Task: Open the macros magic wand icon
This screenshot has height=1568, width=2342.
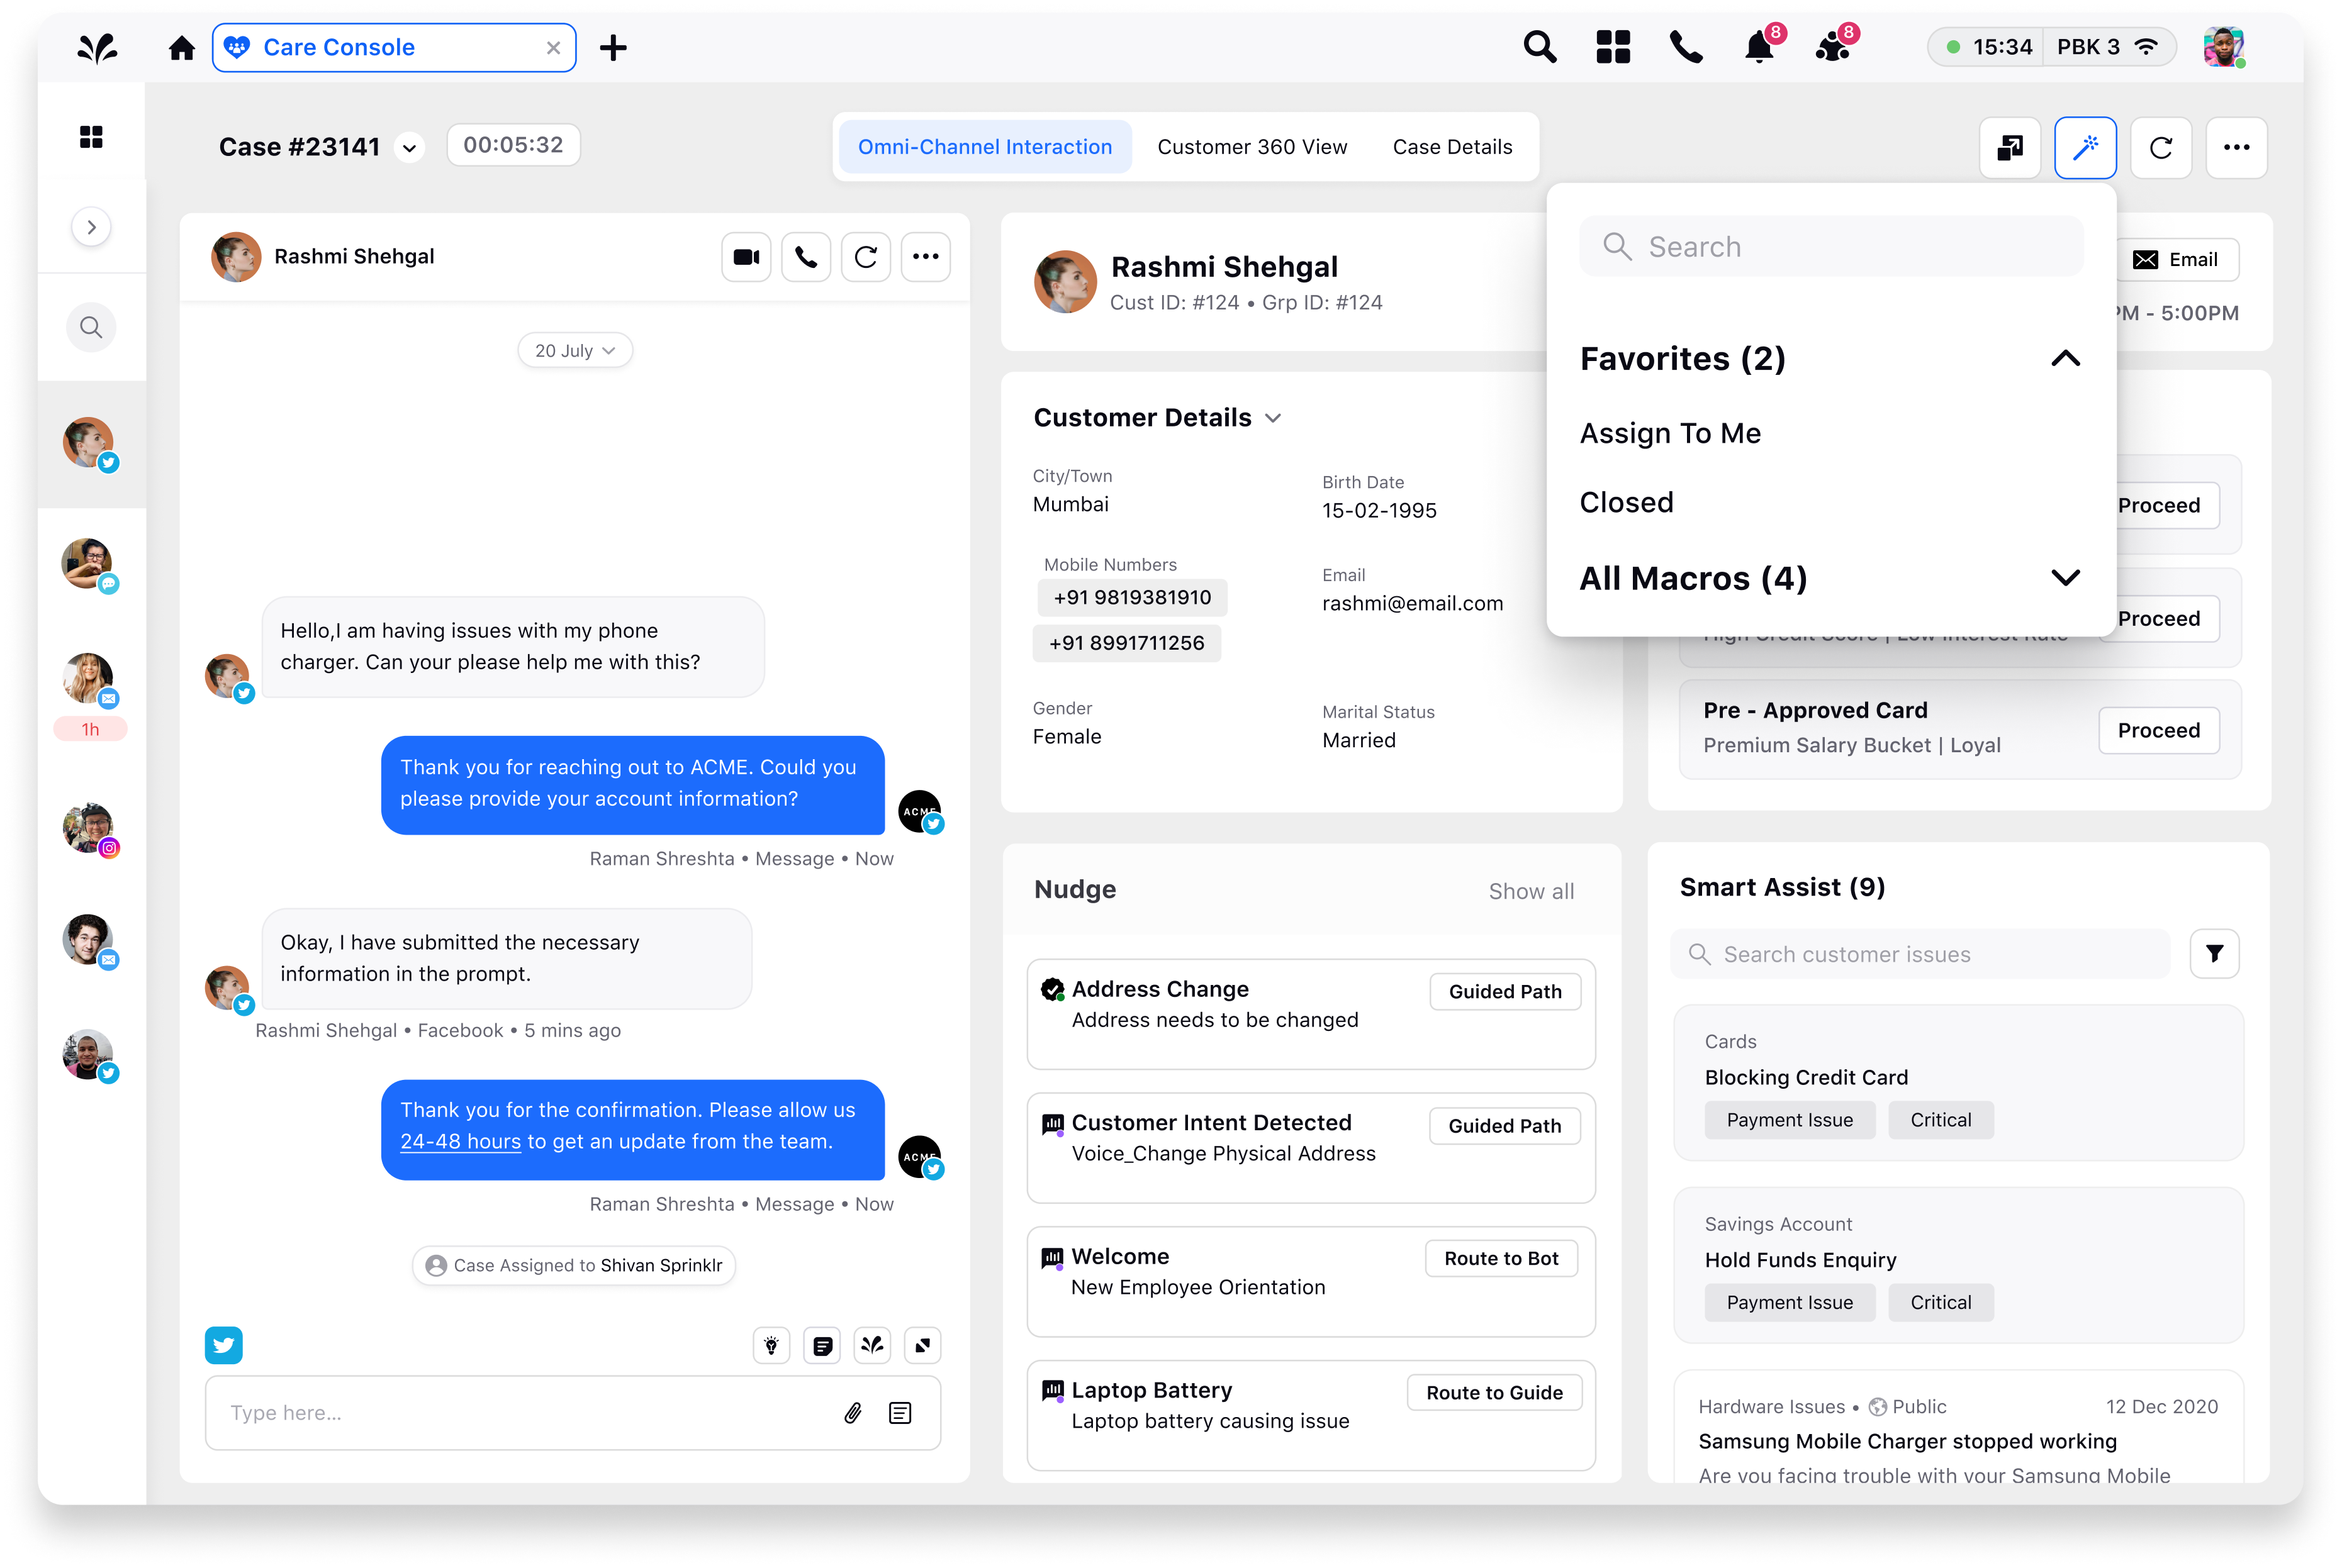Action: pos(2084,148)
